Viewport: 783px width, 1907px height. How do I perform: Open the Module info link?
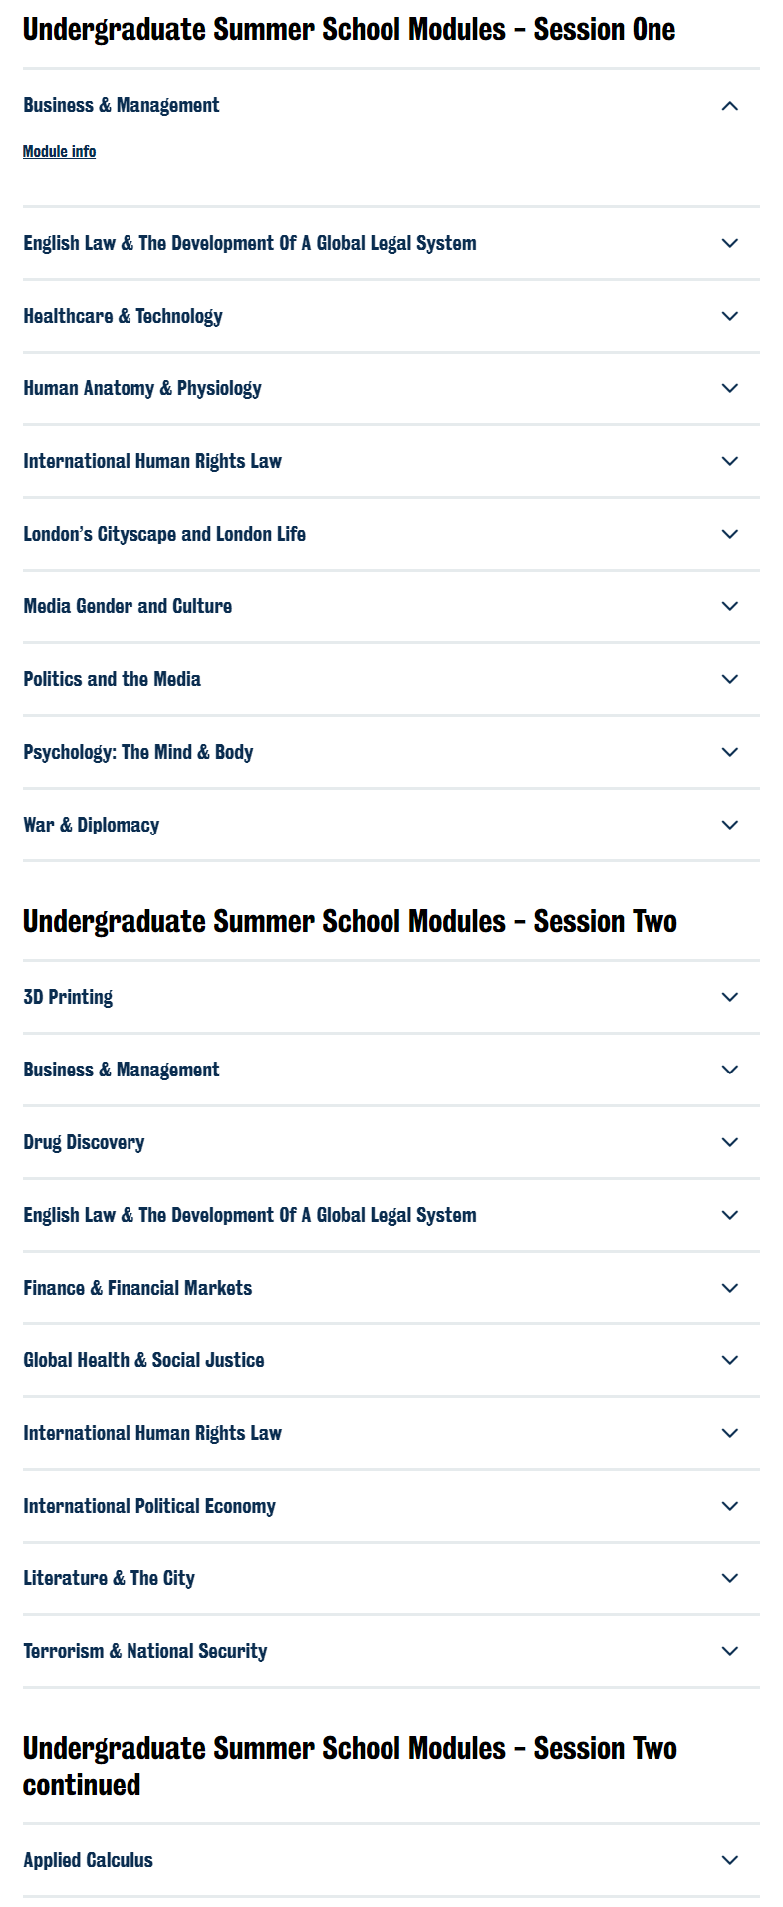[60, 152]
